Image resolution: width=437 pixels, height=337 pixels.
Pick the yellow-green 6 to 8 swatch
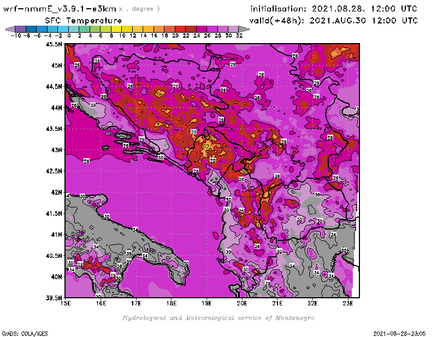coord(105,29)
